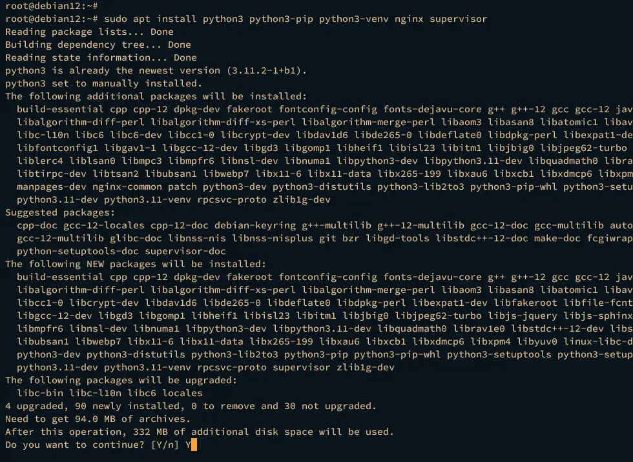This screenshot has height=462, width=633.
Task: Click the orange cursor block after Y
Action: (194, 445)
